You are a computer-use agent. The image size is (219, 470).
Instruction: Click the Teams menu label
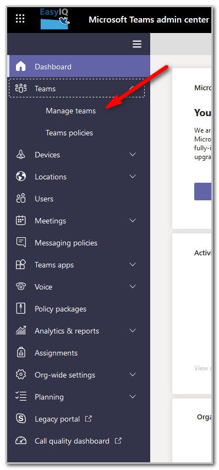coord(45,89)
